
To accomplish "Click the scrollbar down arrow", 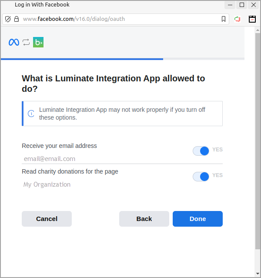I will click(258, 274).
